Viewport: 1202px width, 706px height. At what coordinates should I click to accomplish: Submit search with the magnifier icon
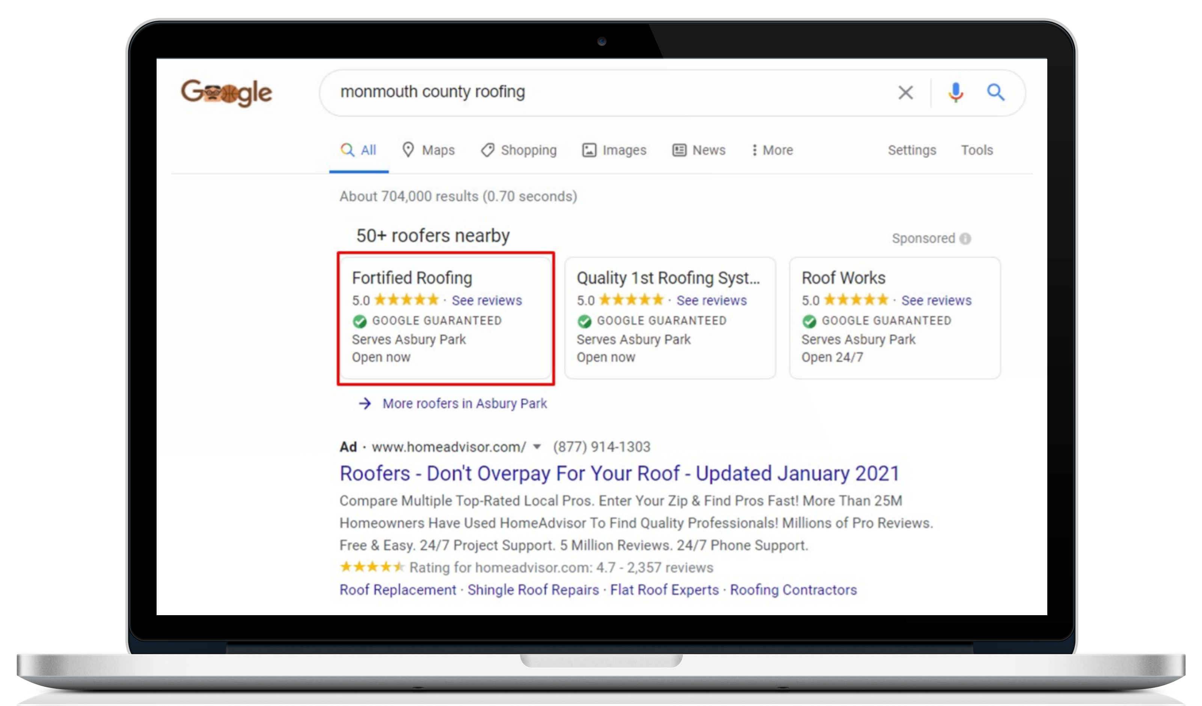tap(995, 92)
